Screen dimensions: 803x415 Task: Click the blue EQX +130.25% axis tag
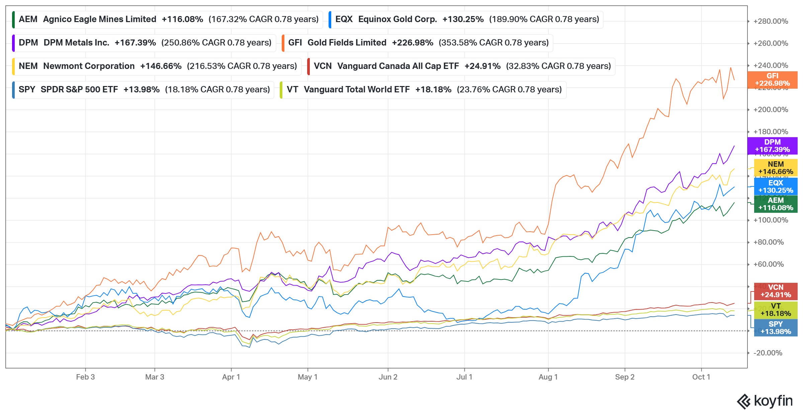776,187
